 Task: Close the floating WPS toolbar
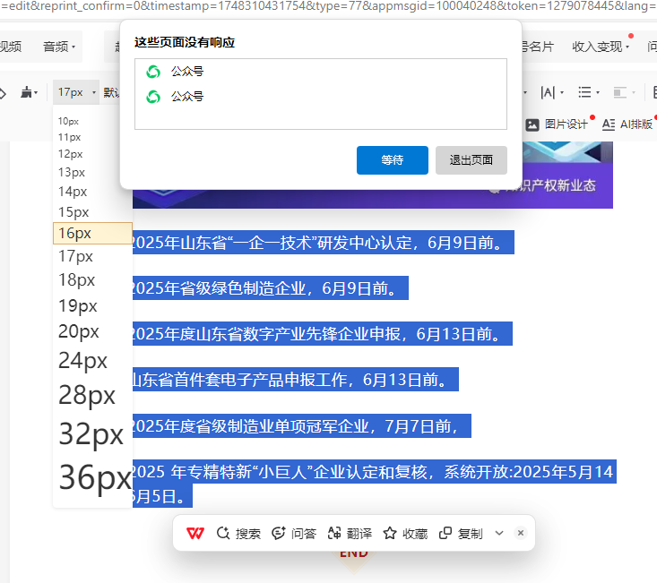tap(521, 533)
